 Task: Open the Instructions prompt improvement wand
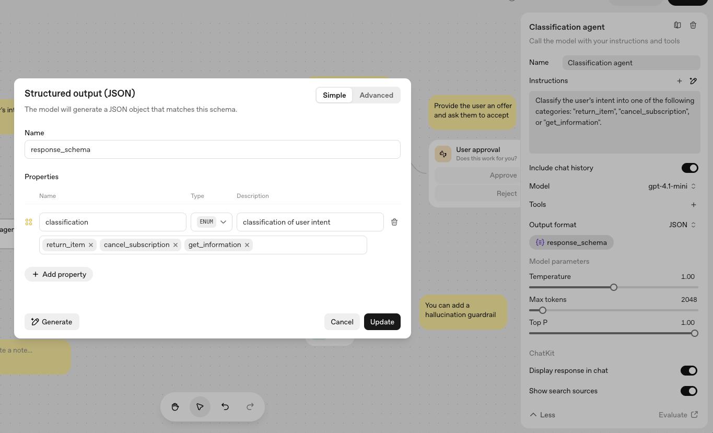coord(693,81)
